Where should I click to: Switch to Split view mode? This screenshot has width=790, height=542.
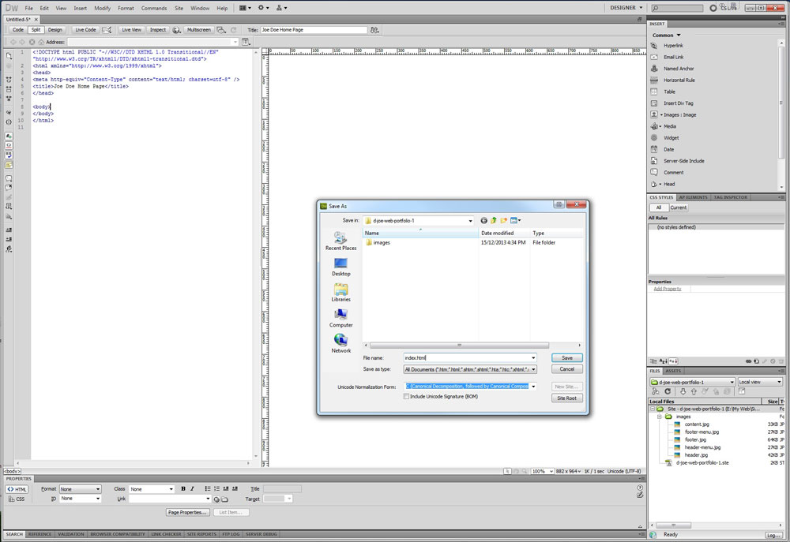[36, 30]
